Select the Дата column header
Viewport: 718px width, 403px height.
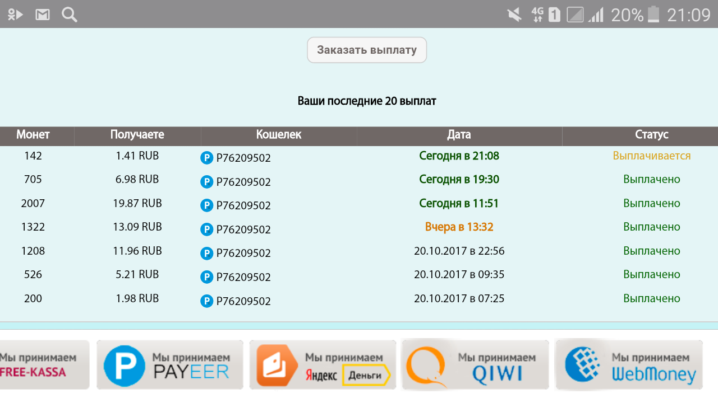[459, 135]
